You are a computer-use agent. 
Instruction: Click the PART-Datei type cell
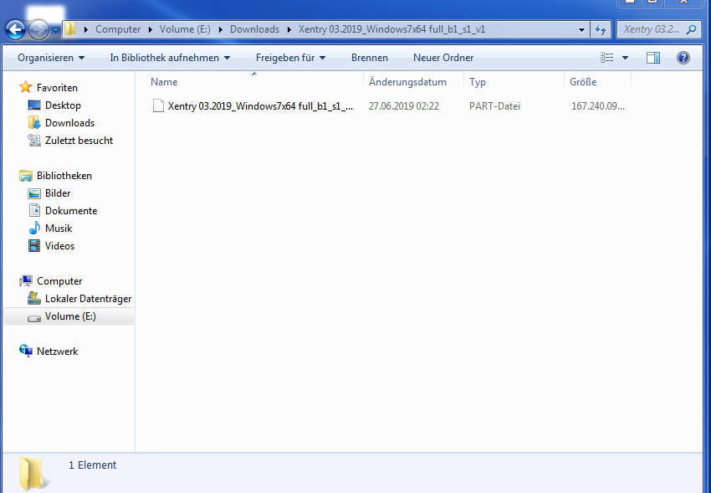(494, 106)
